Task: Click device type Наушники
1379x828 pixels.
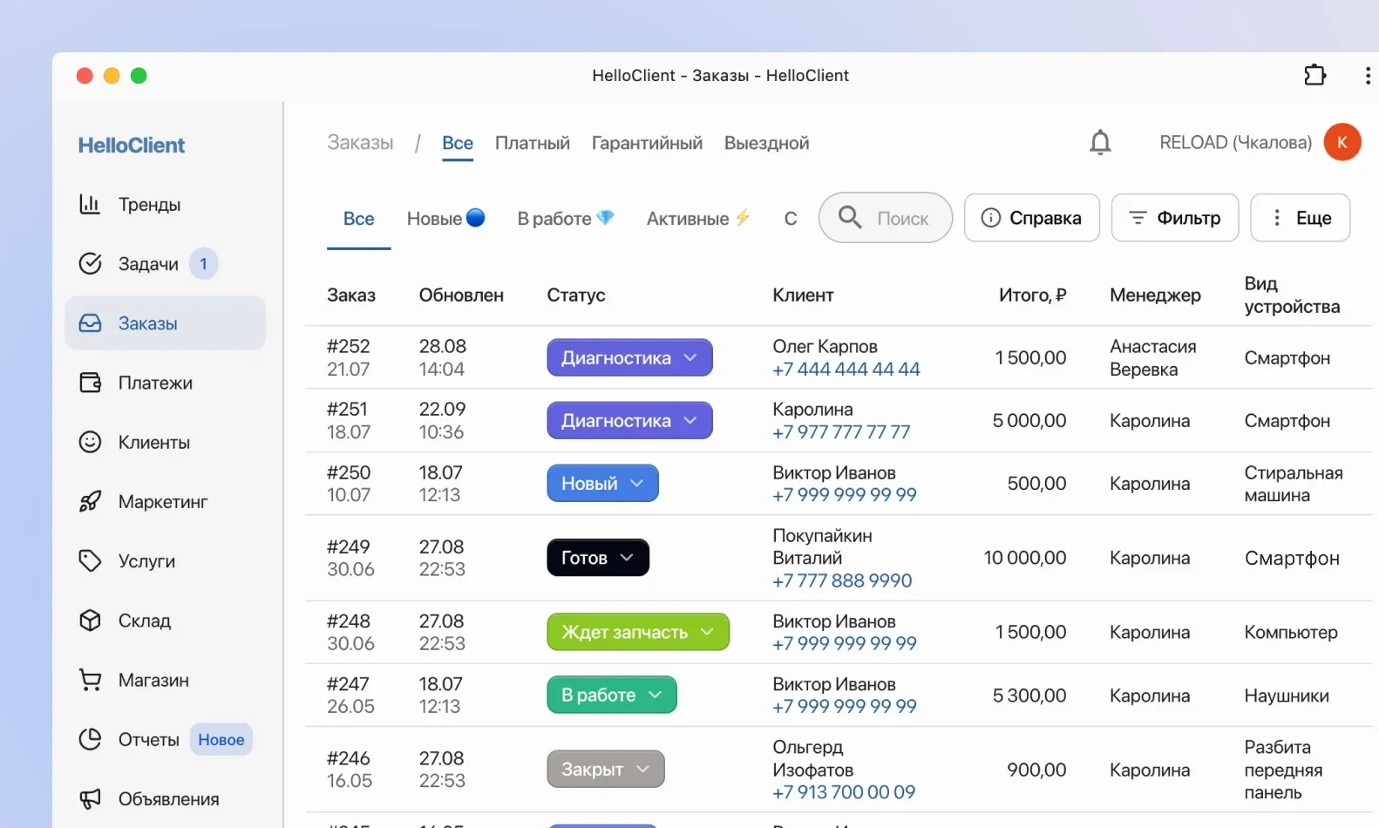Action: 1287,696
